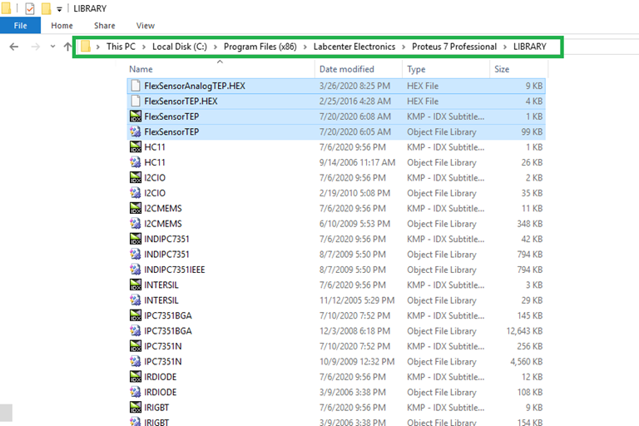This screenshot has width=639, height=426.
Task: Select the FlexSensorAnalogTEP.HEX file icon
Action: coord(136,86)
